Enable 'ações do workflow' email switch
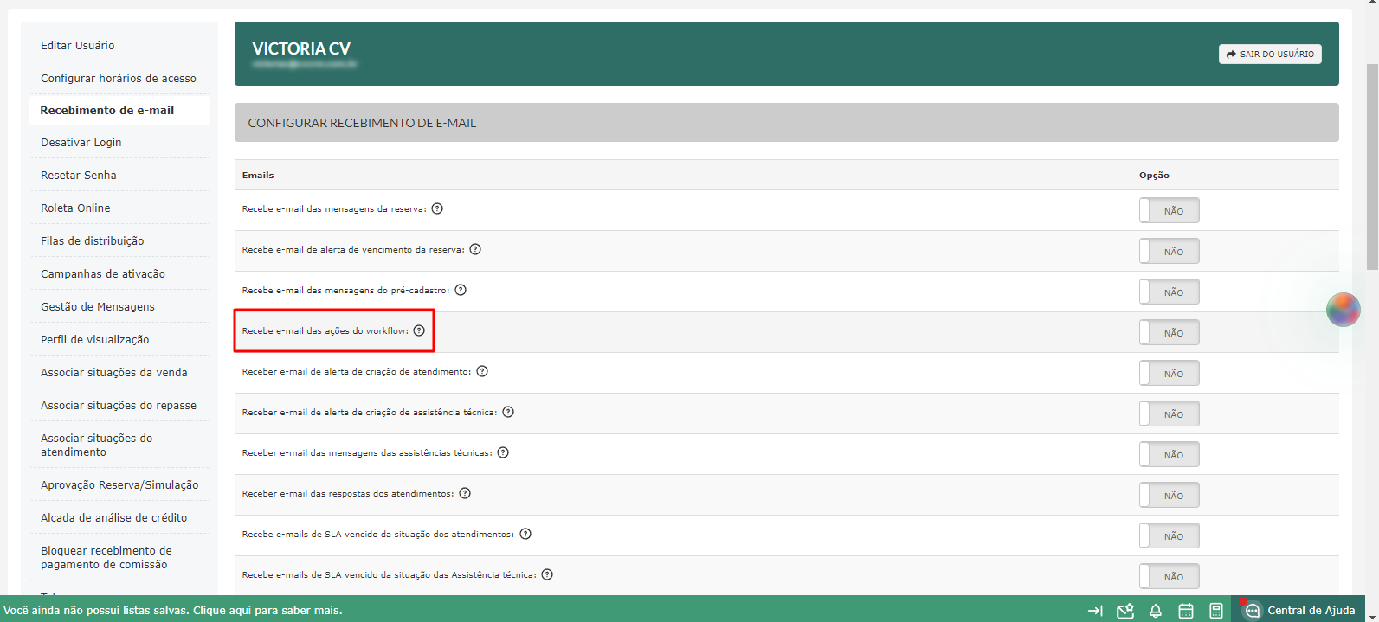Viewport: 1379px width, 622px height. coord(1169,332)
